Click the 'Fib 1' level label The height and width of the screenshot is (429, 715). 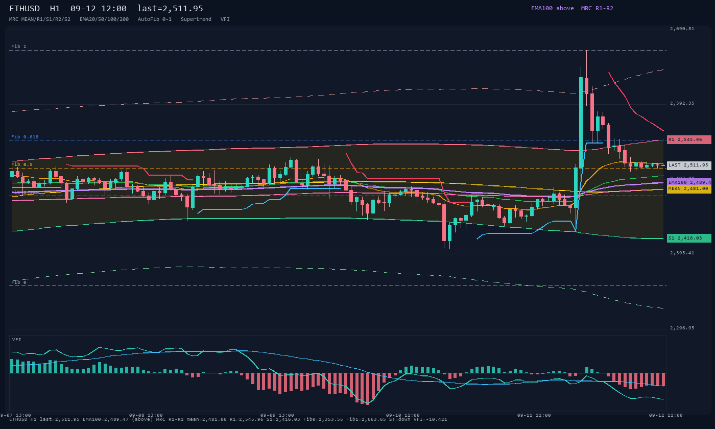click(19, 46)
